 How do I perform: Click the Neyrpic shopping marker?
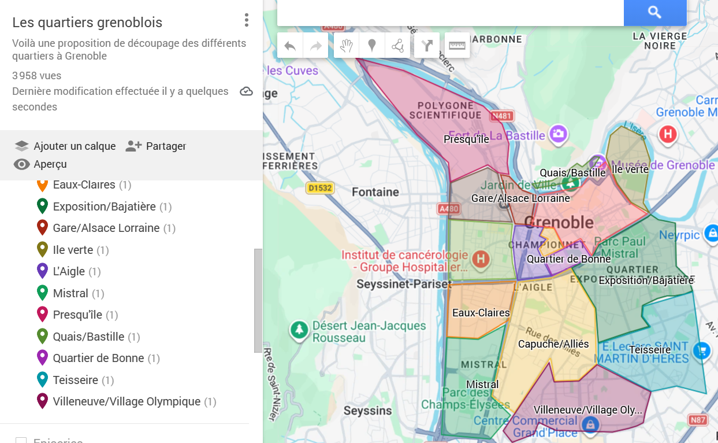(712, 234)
